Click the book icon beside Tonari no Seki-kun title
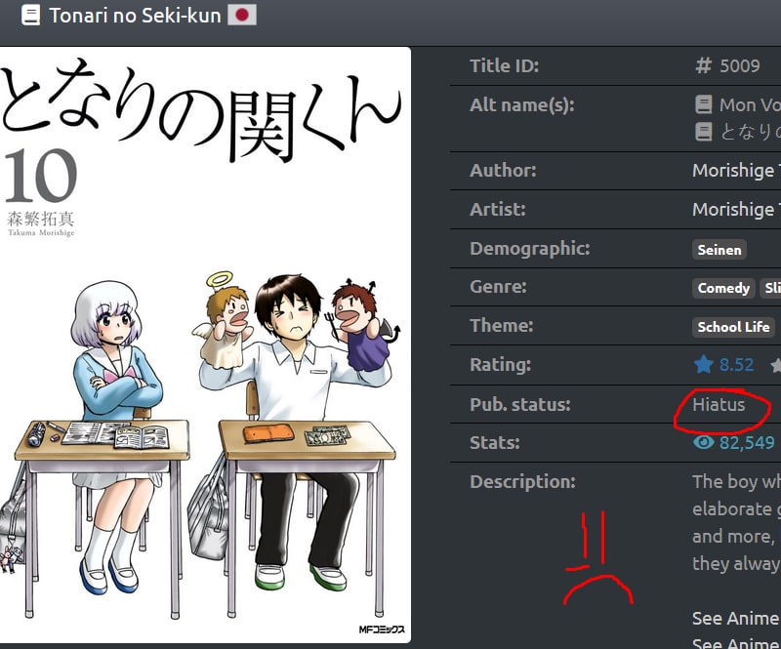Viewport: 781px width, 649px height. [x=30, y=15]
